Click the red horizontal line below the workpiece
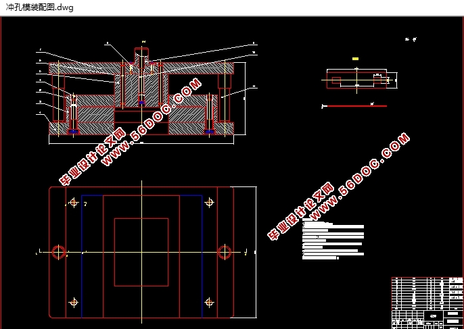Screen dimensions: 464x329 [x=355, y=105]
